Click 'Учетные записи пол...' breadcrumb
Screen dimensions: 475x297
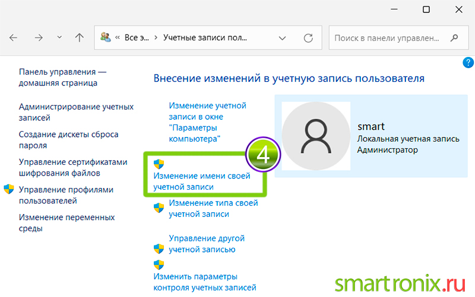click(205, 37)
